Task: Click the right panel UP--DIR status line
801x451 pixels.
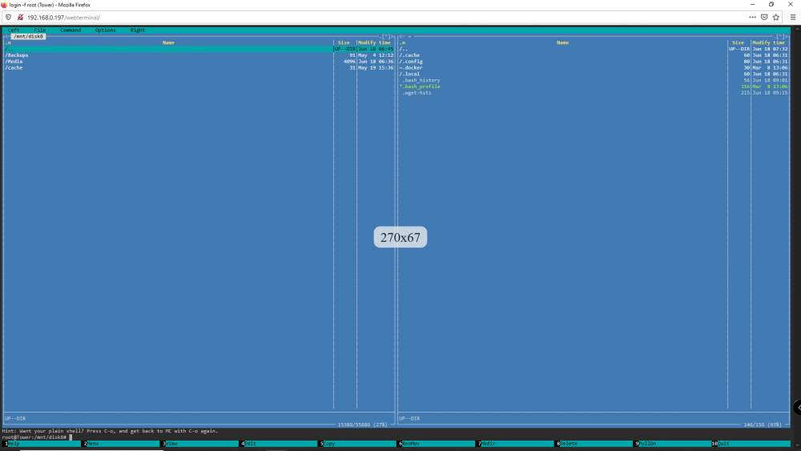Action: 409,418
